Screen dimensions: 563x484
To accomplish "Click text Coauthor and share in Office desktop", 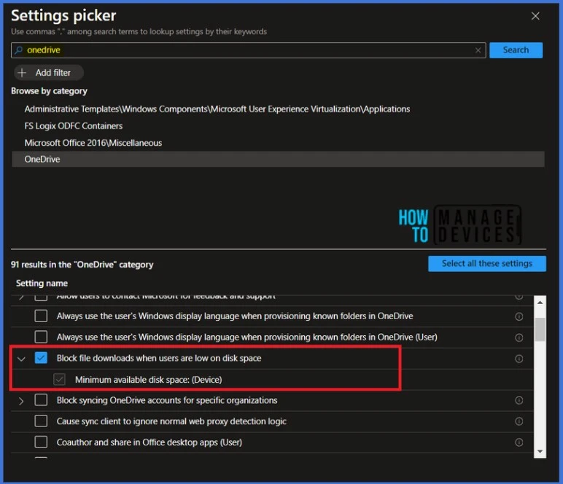I will coord(149,442).
